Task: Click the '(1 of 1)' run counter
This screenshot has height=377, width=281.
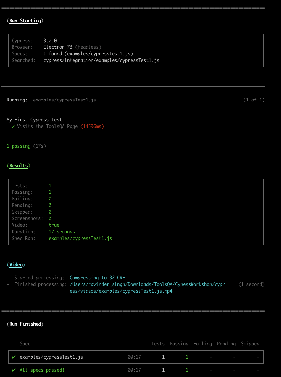Action: [254, 100]
